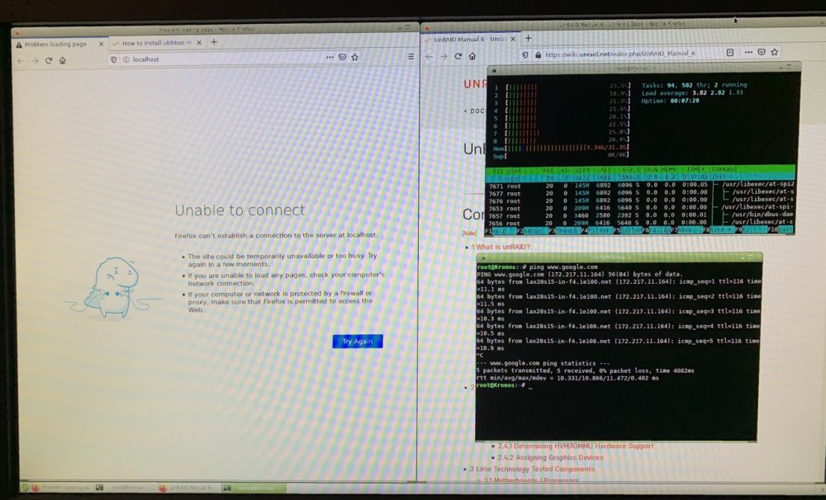Close the UnRAID Manual 6 tab
The image size is (826, 500).
coord(513,39)
